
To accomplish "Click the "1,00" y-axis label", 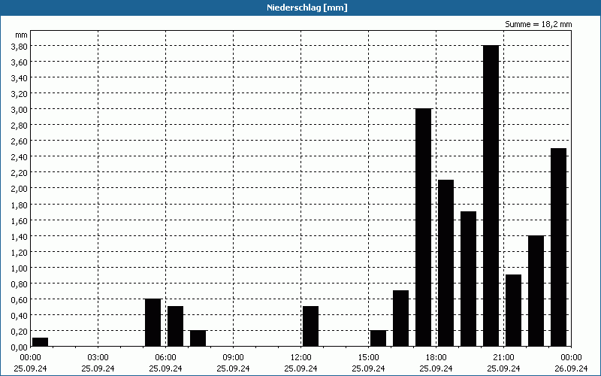I will (x=21, y=268).
